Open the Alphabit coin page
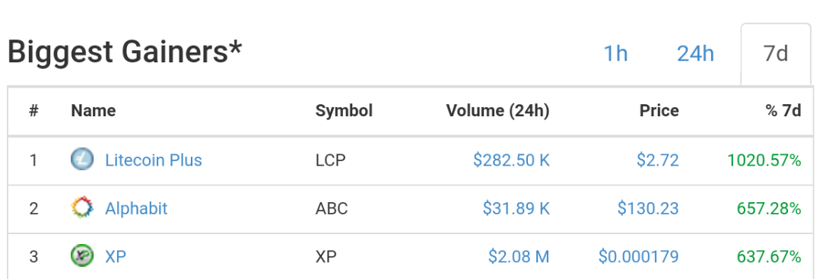Screen dimensions: 823x279 136,208
